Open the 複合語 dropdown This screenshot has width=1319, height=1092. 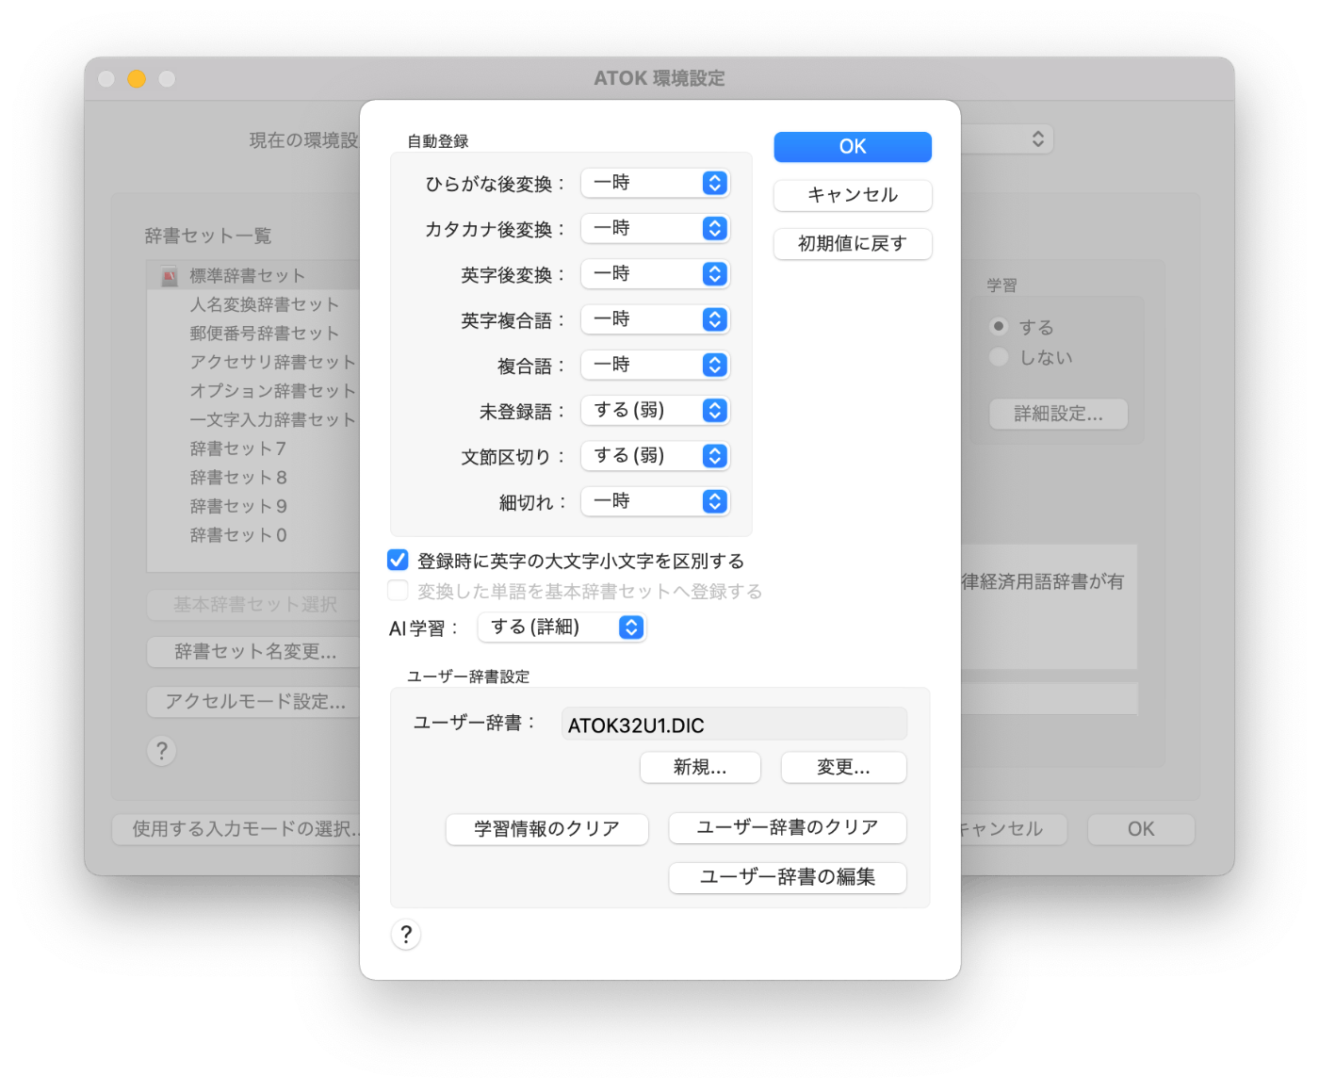(x=655, y=365)
